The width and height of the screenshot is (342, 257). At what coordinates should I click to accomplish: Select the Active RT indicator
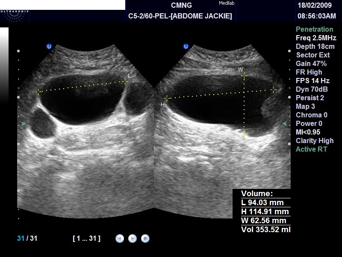pos(312,149)
